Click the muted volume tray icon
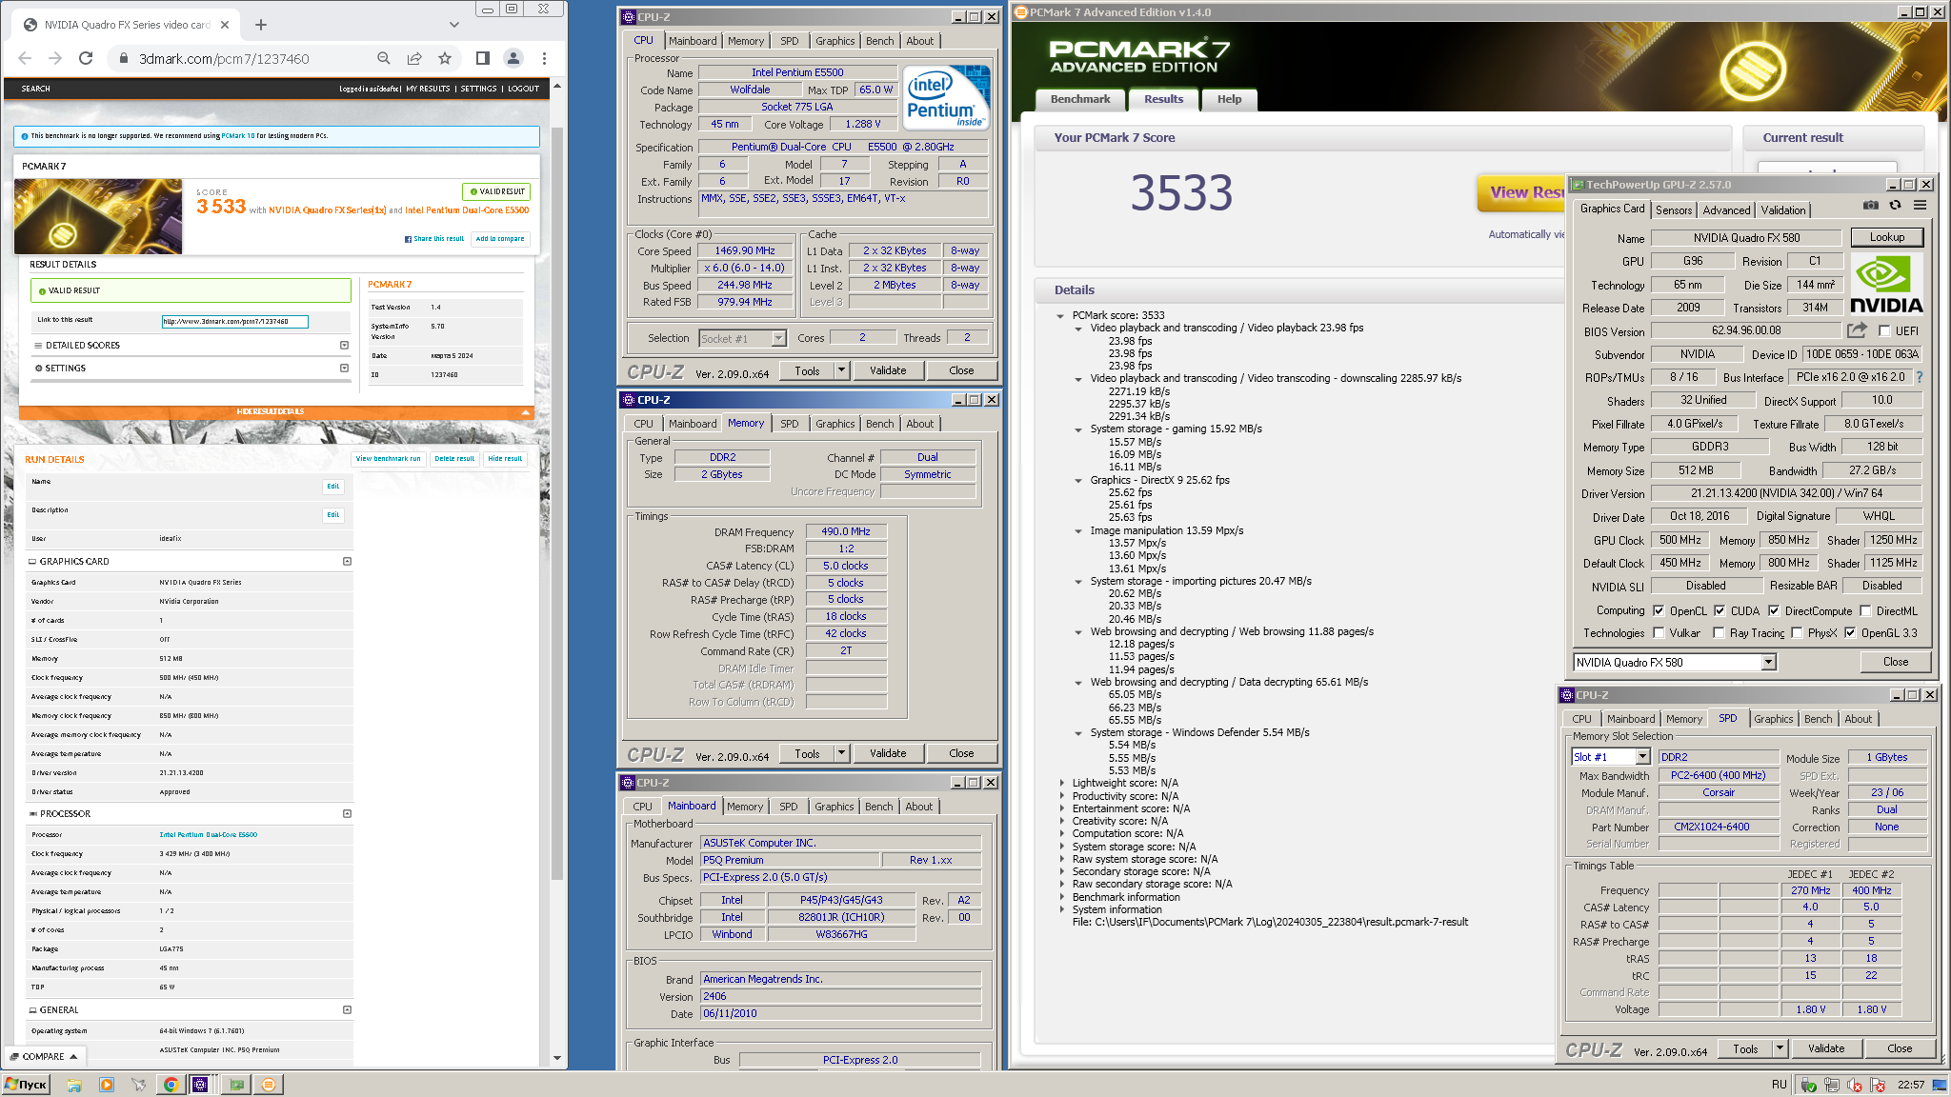1951x1097 pixels. tap(1855, 1085)
